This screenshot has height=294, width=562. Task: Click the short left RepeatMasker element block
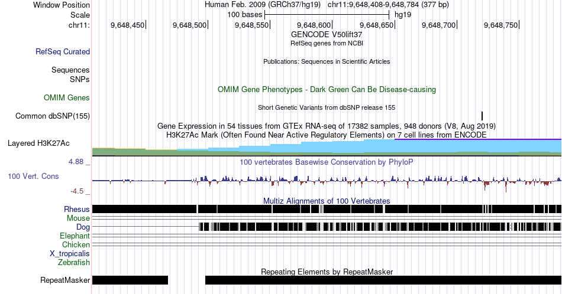(x=130, y=280)
